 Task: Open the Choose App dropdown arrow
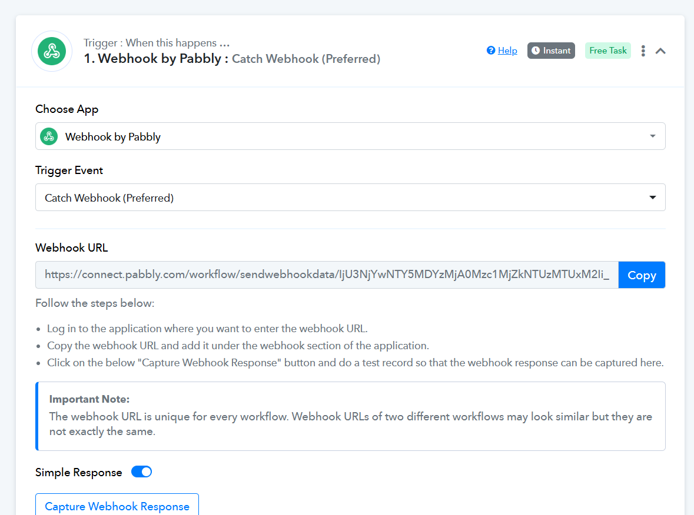652,136
